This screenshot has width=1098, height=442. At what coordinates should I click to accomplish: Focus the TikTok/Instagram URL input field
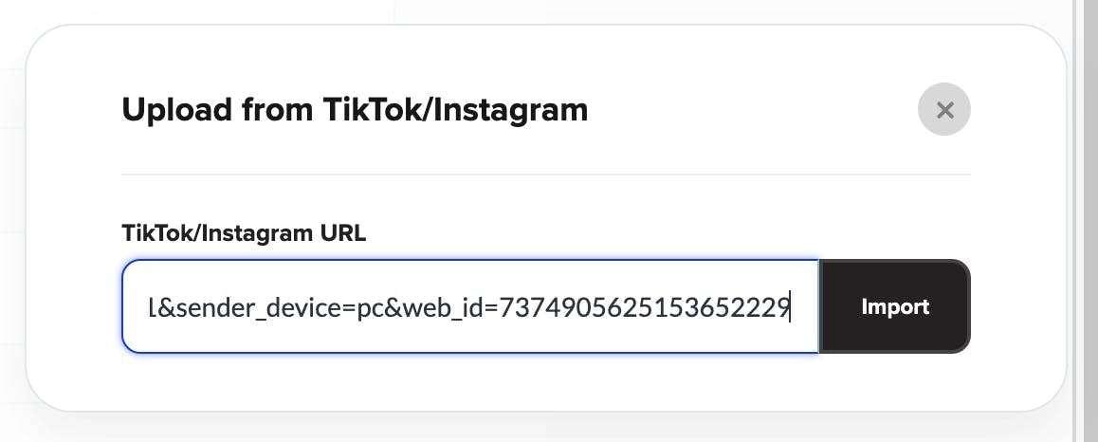470,306
